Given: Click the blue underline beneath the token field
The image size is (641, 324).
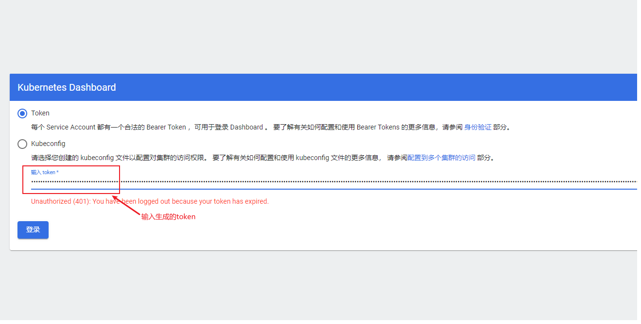Looking at the screenshot, I should [334, 189].
